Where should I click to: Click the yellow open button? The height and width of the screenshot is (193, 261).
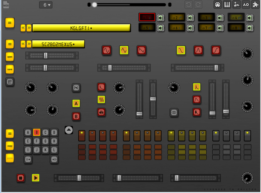tap(10, 57)
